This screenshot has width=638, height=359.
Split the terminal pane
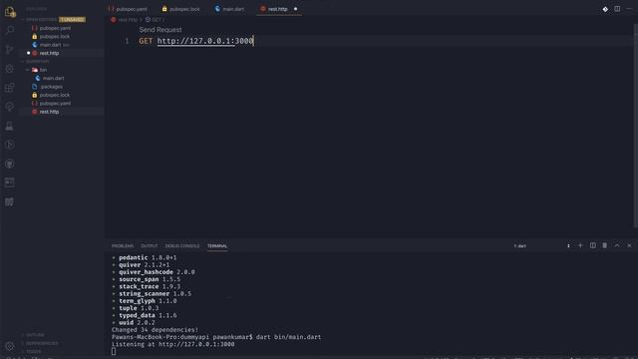click(x=593, y=245)
